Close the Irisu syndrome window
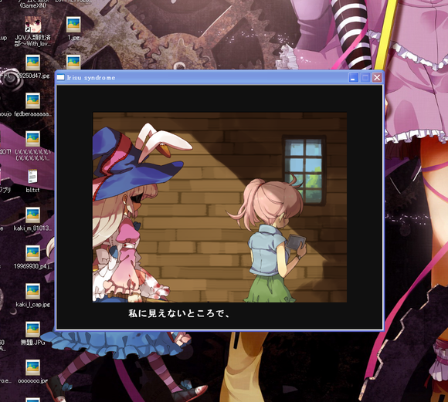 (x=377, y=77)
